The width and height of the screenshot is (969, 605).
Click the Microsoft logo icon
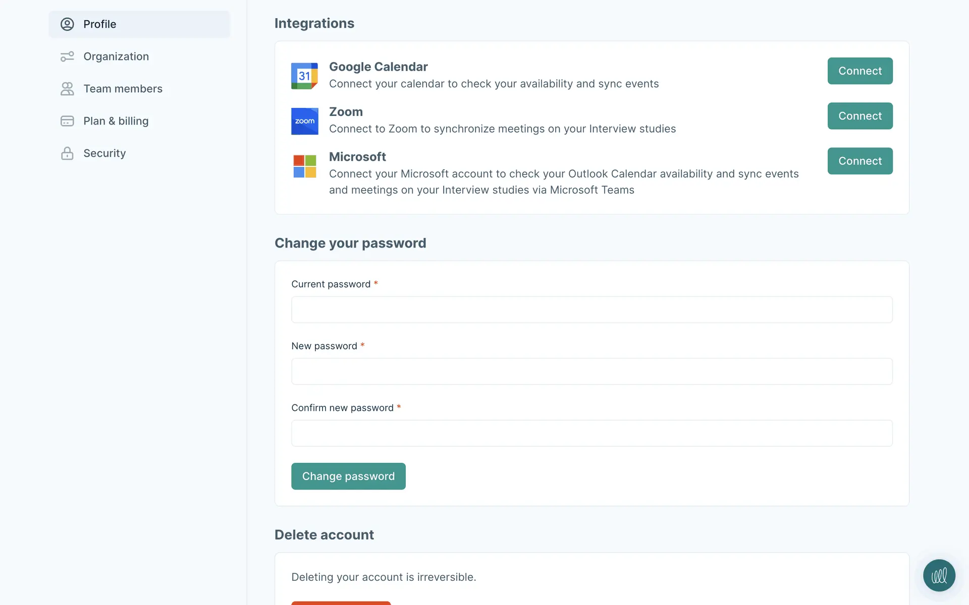click(x=304, y=166)
